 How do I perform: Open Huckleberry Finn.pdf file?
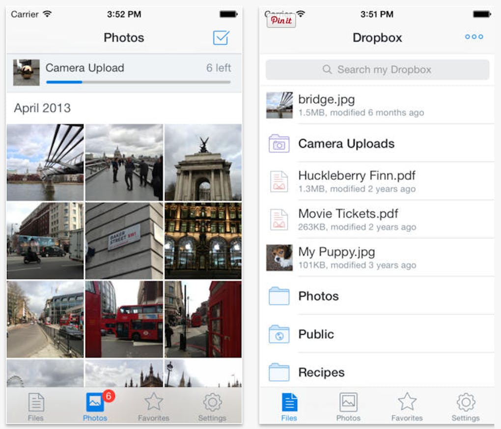pyautogui.click(x=357, y=181)
